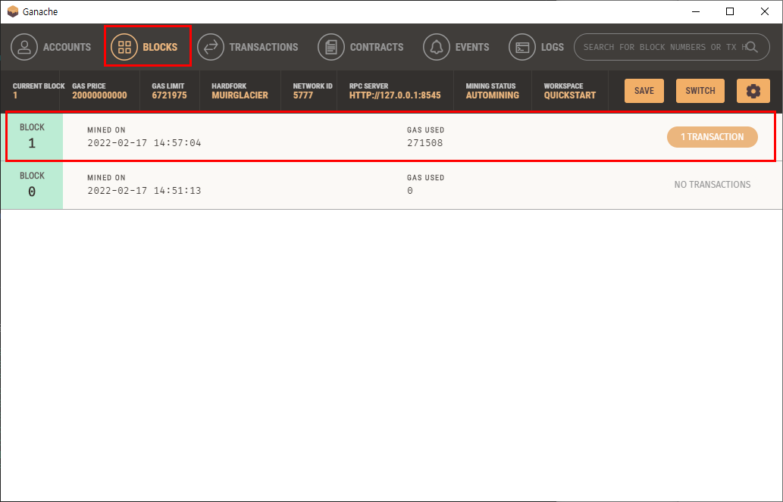Go to the Contracts tab

coord(361,47)
